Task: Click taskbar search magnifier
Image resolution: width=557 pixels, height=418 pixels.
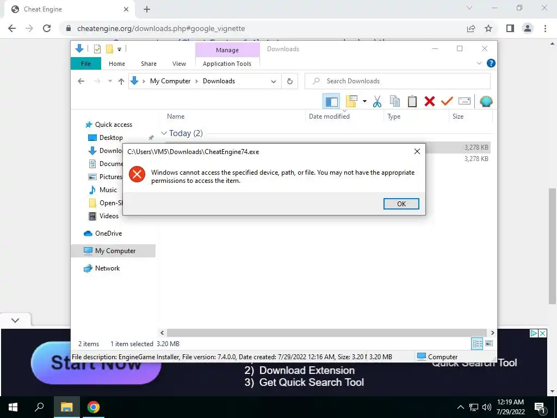Action: (x=39, y=407)
